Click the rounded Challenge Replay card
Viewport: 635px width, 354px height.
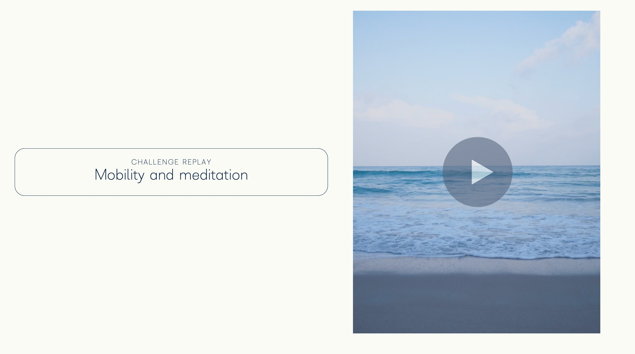tap(171, 172)
